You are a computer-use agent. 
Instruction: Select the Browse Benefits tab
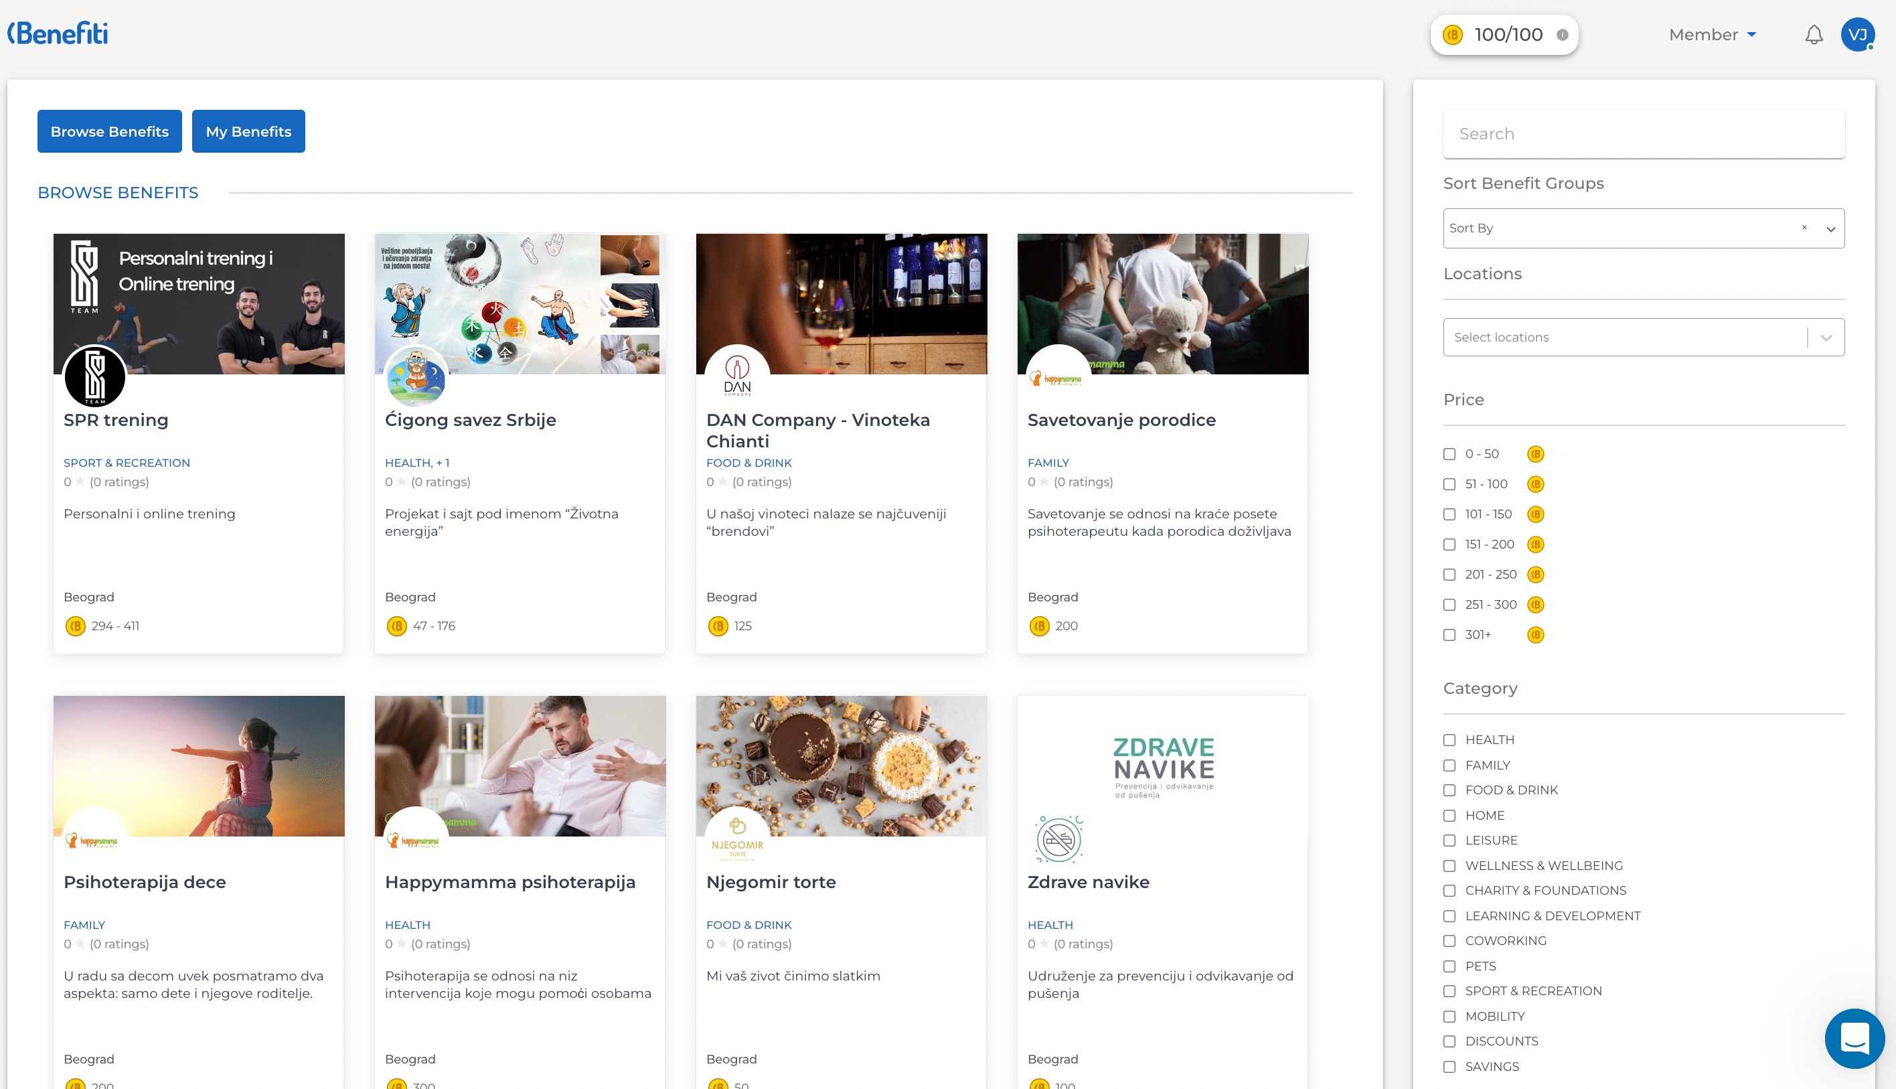click(x=109, y=132)
